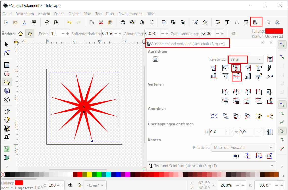
Task: Decrease Spitzenverhältnis with minus
Action: (116, 34)
